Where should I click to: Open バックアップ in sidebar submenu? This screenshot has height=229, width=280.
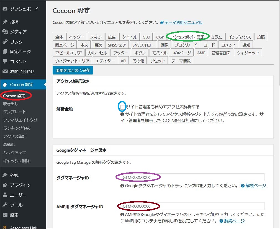tap(14, 152)
